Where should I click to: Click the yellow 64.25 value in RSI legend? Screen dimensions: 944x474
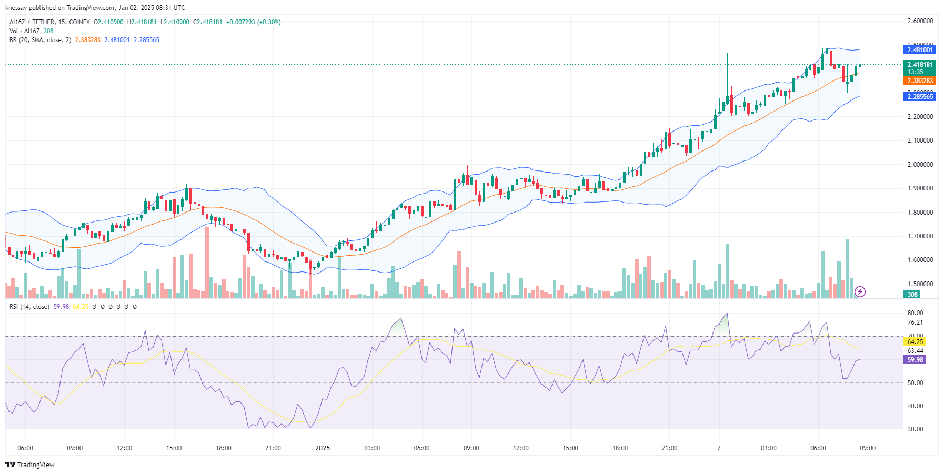pos(81,307)
